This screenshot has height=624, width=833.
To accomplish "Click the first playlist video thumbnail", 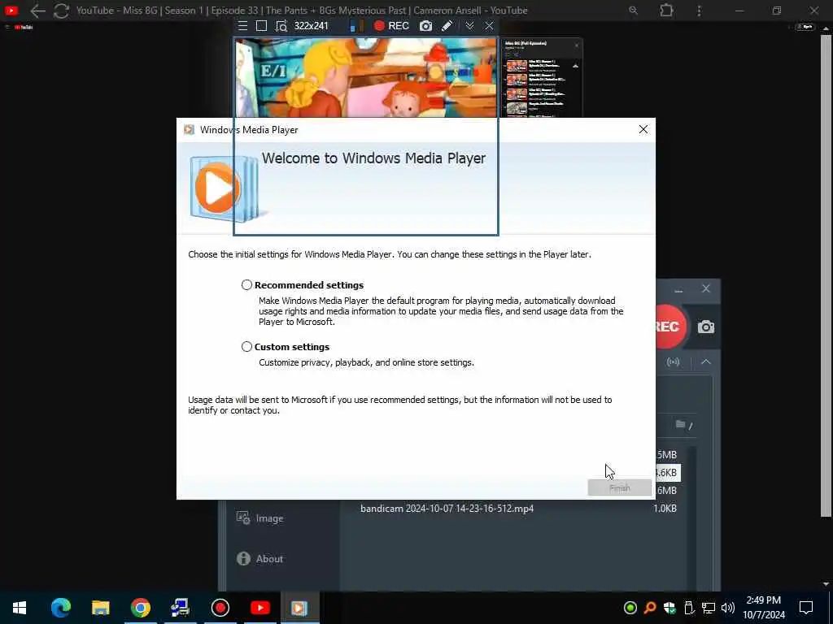I will click(x=517, y=67).
